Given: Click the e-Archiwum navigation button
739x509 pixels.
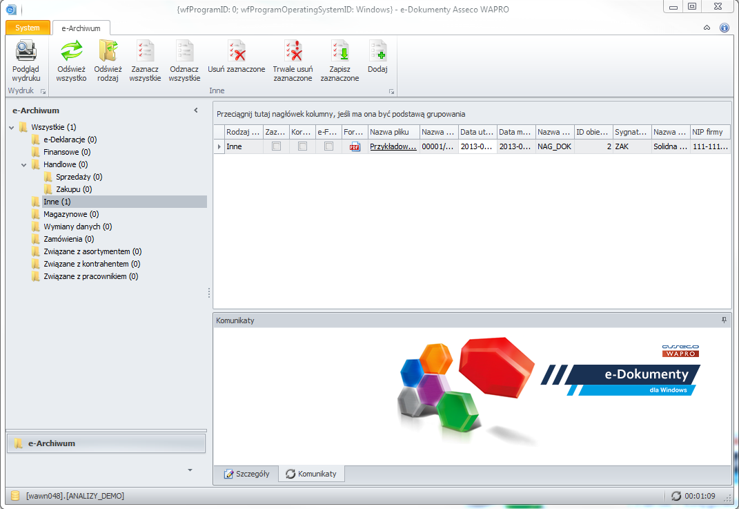Looking at the screenshot, I should tap(106, 443).
